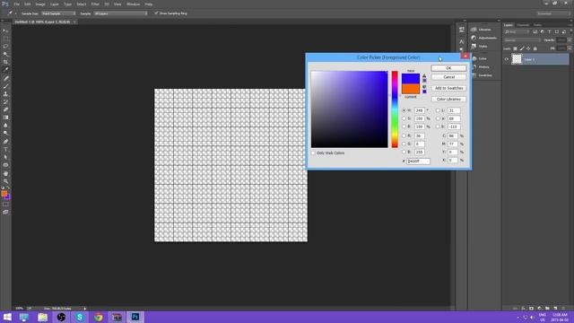
Task: Select the Path Selection tool
Action: (x=5, y=157)
